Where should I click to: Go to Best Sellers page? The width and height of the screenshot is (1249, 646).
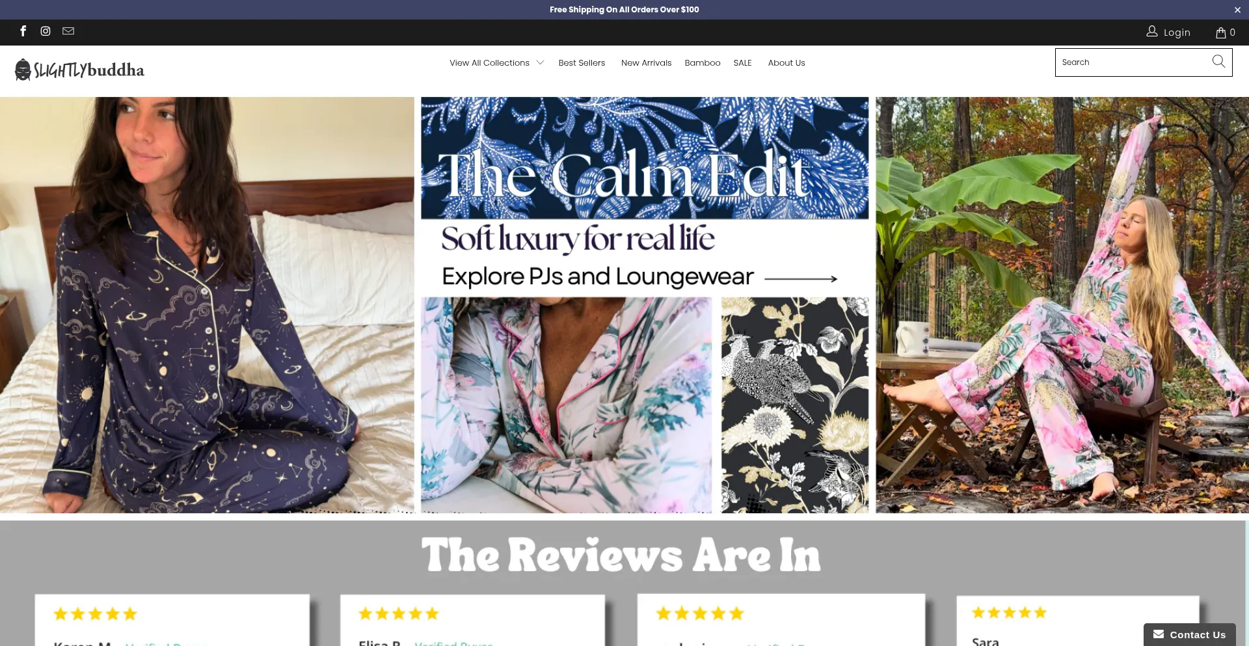pyautogui.click(x=582, y=63)
